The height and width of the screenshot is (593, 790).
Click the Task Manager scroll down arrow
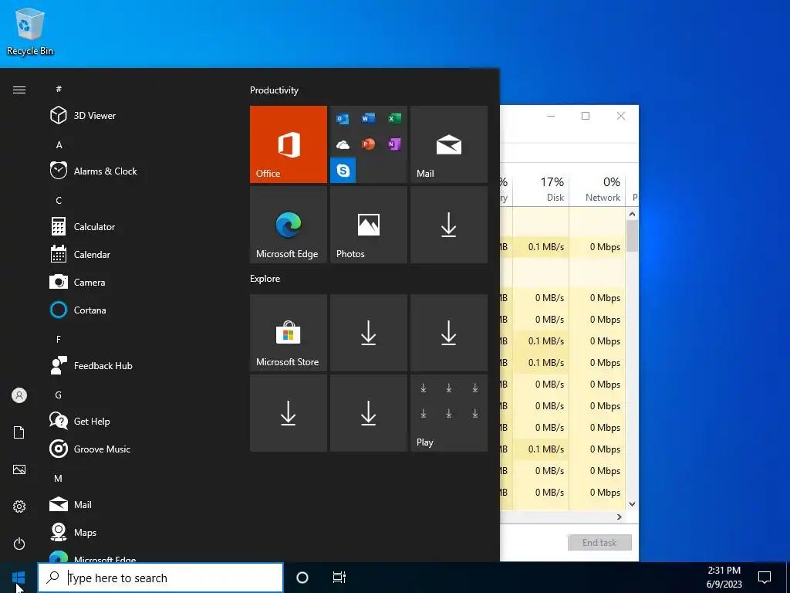[633, 503]
